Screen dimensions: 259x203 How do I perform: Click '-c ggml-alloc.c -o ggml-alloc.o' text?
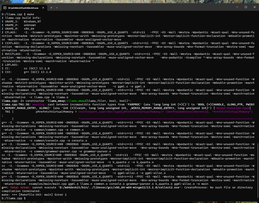(139, 173)
